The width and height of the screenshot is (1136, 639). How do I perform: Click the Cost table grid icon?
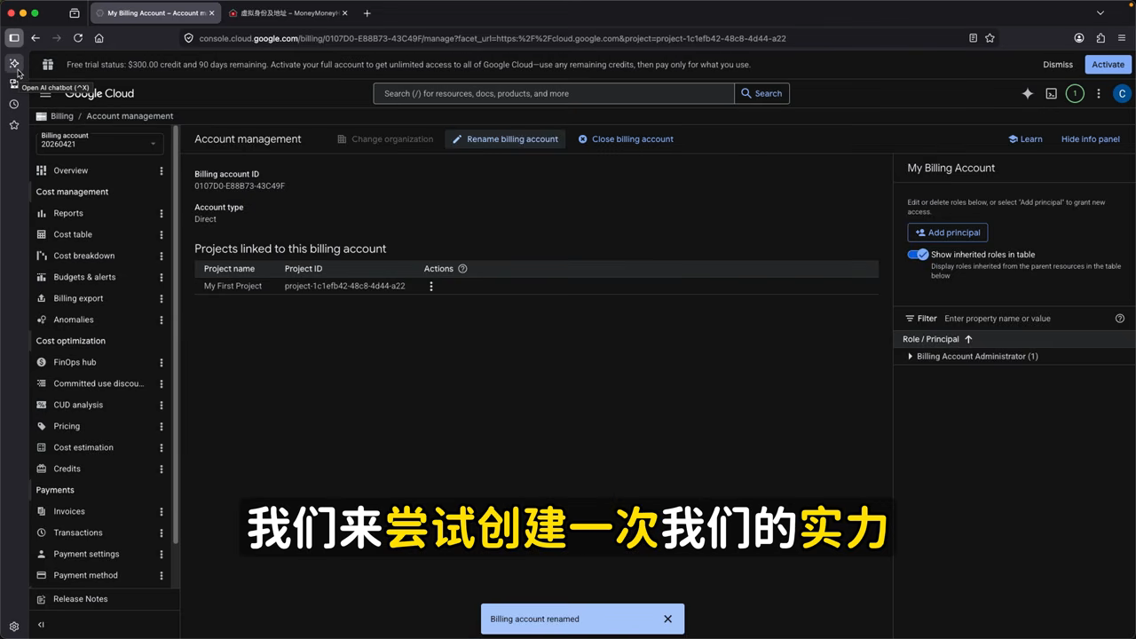click(x=42, y=234)
